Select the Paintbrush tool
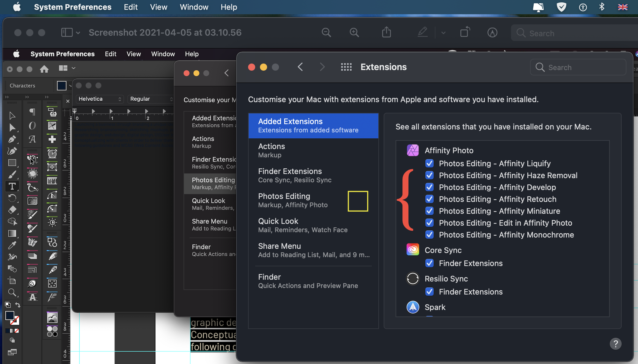 pyautogui.click(x=12, y=175)
